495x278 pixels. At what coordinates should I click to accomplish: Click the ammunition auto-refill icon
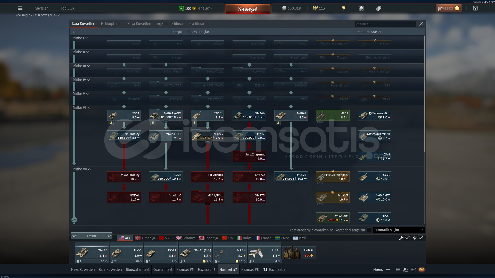[x=415, y=238]
